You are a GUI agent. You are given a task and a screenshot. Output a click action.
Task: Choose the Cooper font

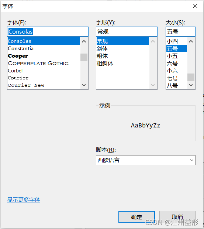[x=44, y=56]
